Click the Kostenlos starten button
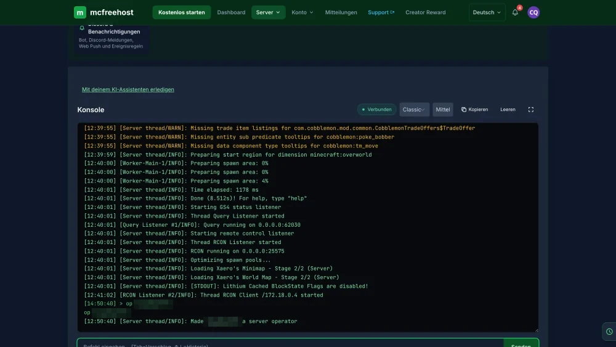This screenshot has height=347, width=616. click(x=182, y=12)
